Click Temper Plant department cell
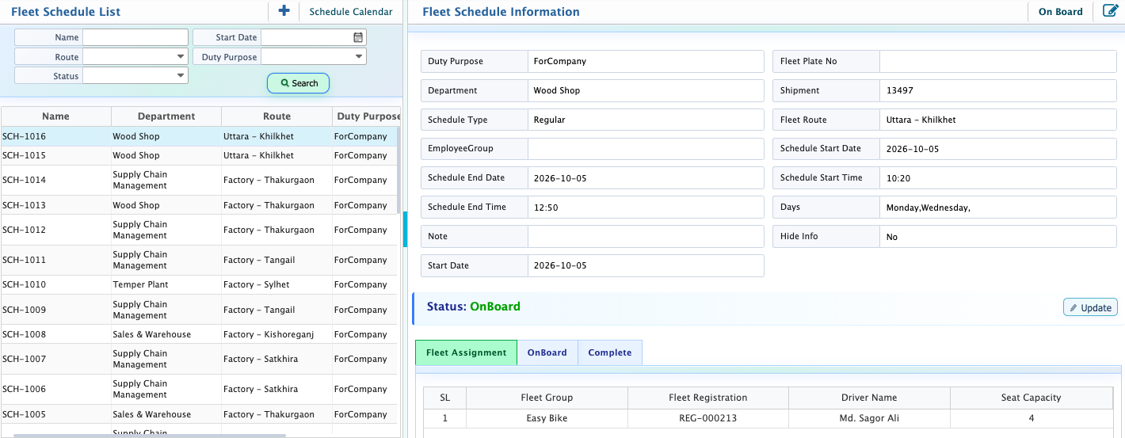Image resolution: width=1125 pixels, height=438 pixels. (x=166, y=284)
